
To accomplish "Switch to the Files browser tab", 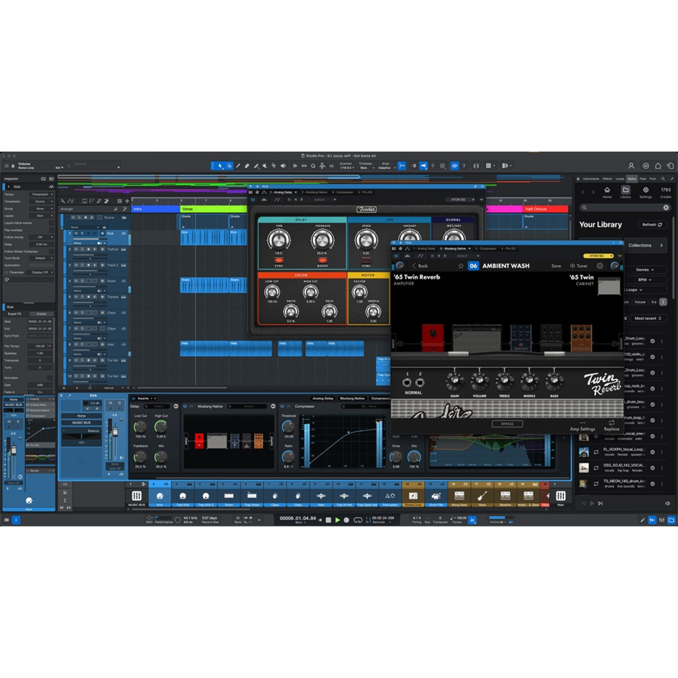I will coord(643,179).
